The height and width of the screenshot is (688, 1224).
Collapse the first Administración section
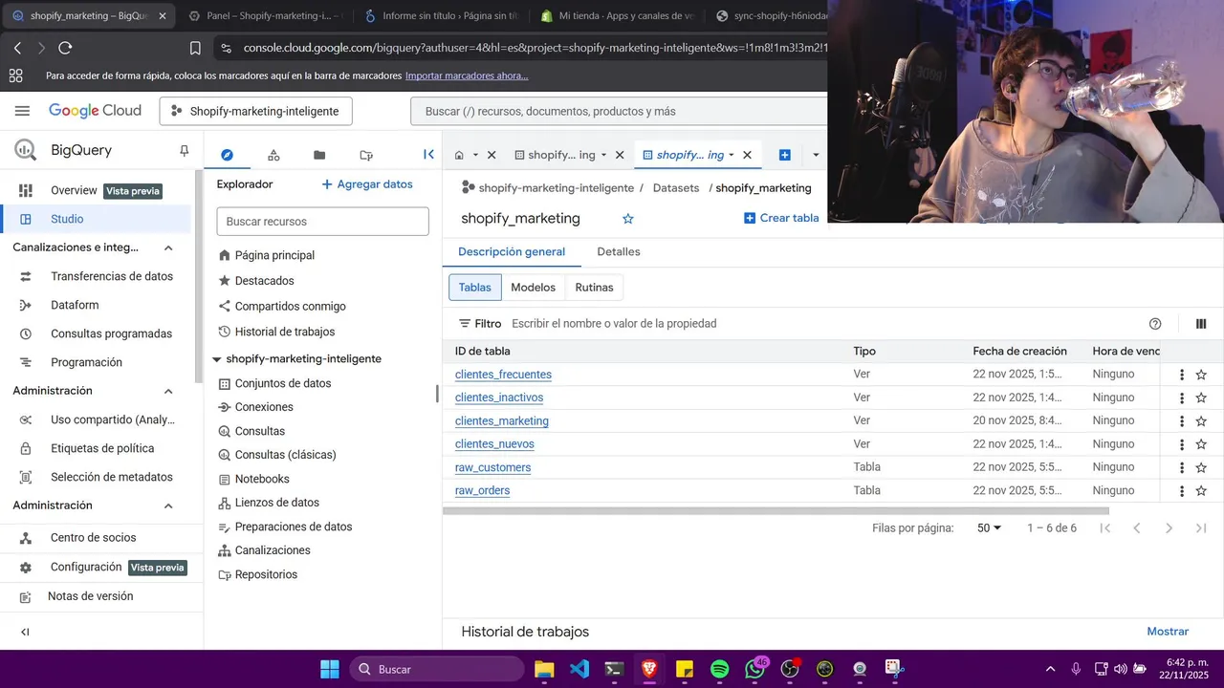pyautogui.click(x=168, y=391)
